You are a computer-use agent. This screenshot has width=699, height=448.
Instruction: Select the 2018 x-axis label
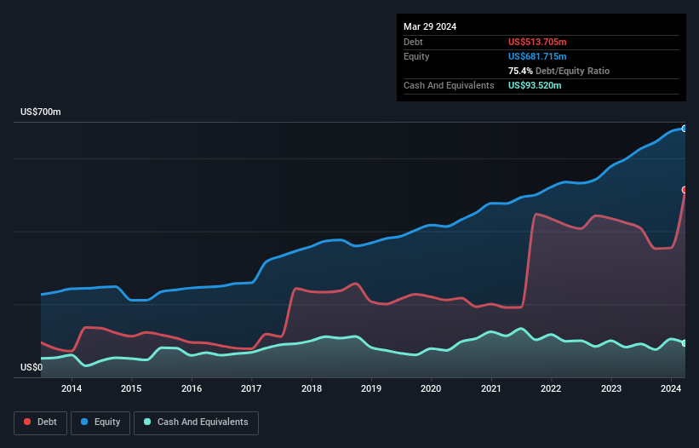(311, 388)
